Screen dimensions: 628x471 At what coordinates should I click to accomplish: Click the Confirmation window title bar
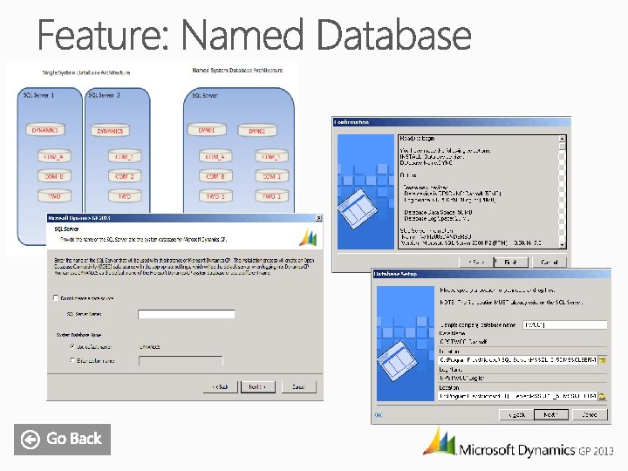(452, 122)
